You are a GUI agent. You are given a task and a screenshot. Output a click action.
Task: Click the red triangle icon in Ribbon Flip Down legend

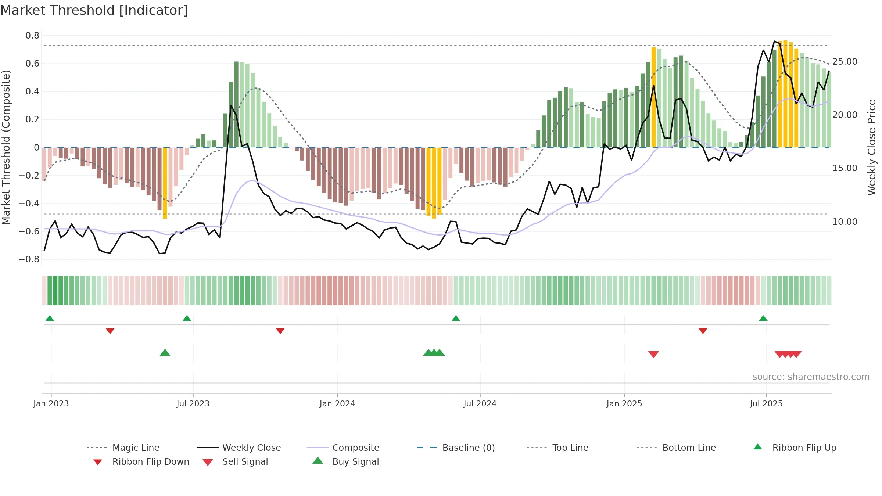[x=98, y=462]
